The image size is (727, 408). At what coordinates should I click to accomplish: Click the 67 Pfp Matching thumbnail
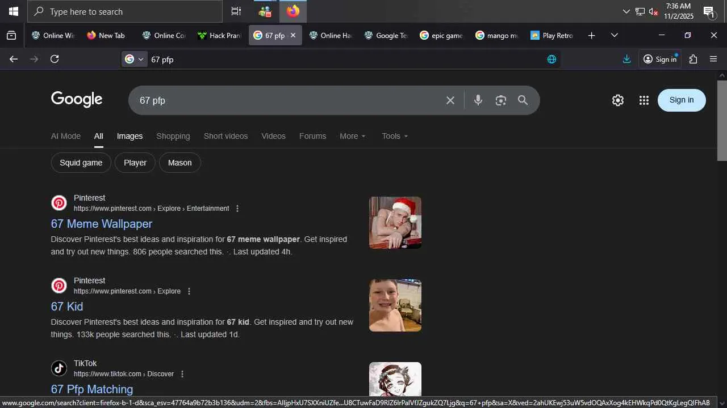[395, 380]
